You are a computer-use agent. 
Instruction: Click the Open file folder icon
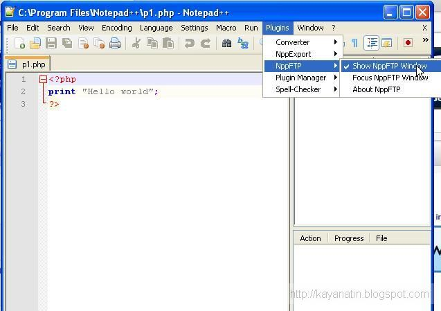coord(35,44)
